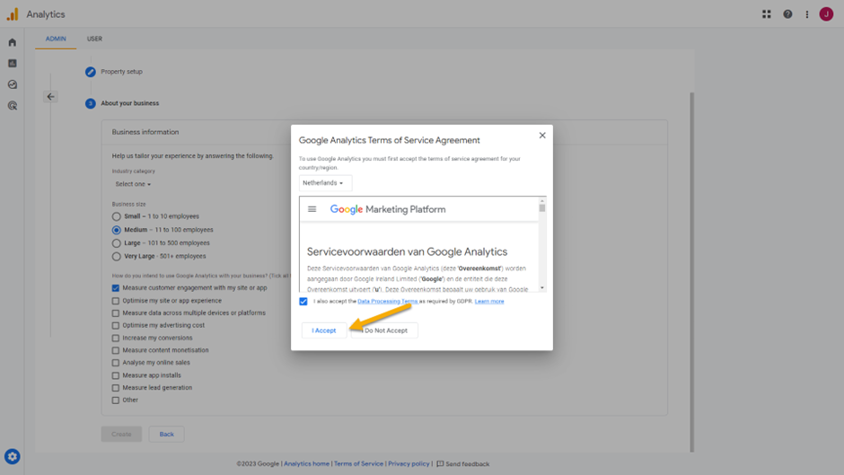Open the Reports icon in sidebar
This screenshot has height=475, width=844.
click(12, 63)
